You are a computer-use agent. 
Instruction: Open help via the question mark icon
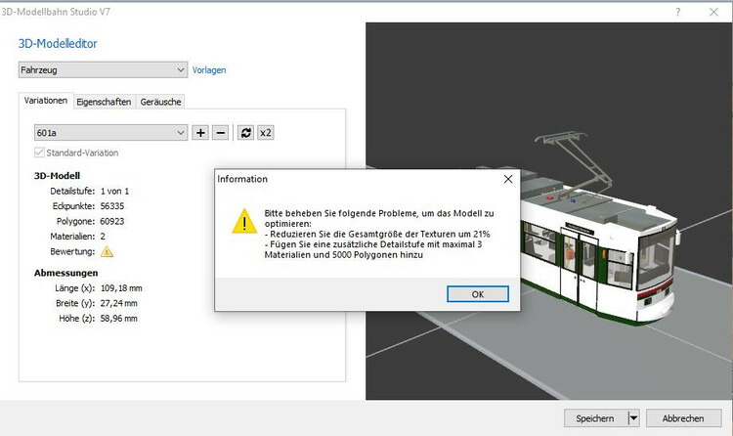678,12
